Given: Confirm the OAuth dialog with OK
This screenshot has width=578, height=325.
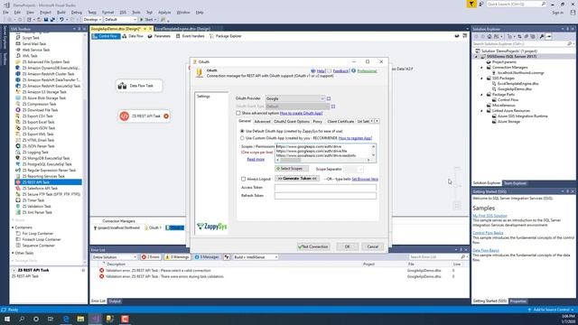Looking at the screenshot, I should click(347, 246).
